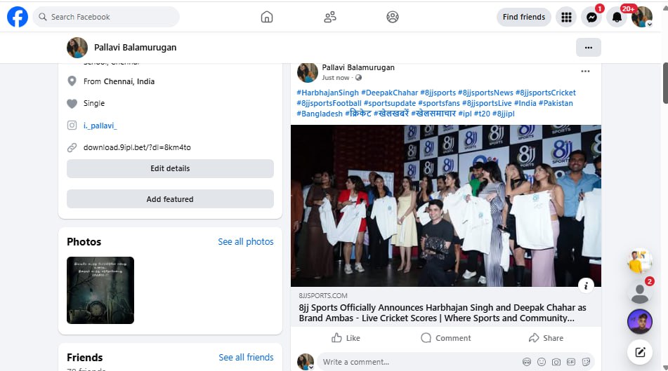This screenshot has width=668, height=371.
Task: Open the notifications bell
Action: coord(617,17)
